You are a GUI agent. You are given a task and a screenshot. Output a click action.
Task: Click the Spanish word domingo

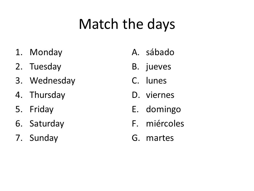[x=164, y=110]
